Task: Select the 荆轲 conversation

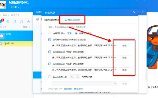Action: coord(16,36)
